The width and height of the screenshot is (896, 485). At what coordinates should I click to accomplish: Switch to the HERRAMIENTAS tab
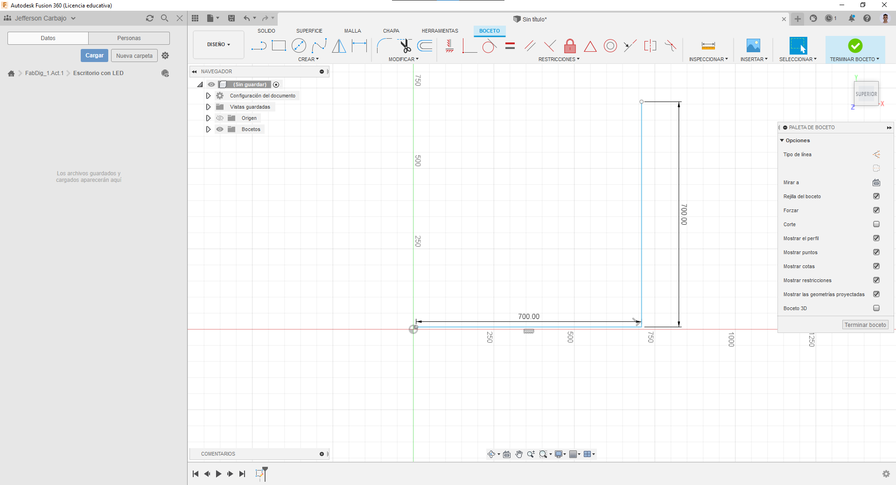(x=440, y=31)
